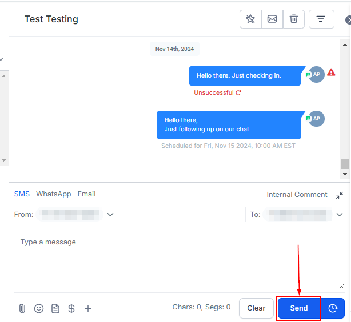351x322 pixels.
Task: Click the 'Scheduled for Fri, Nov 15 2024' text
Action: click(228, 146)
